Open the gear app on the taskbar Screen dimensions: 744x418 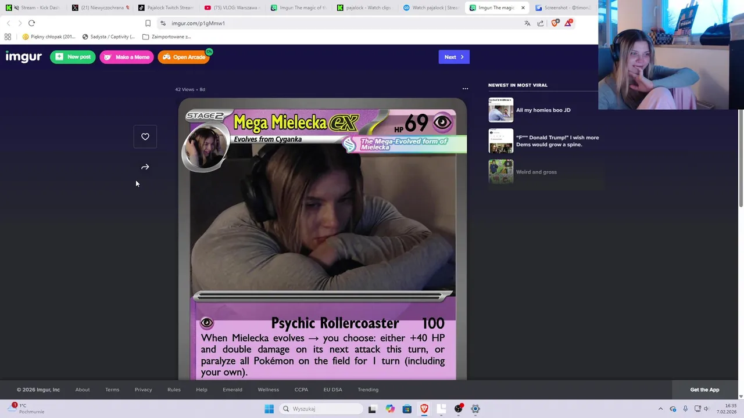(x=475, y=409)
